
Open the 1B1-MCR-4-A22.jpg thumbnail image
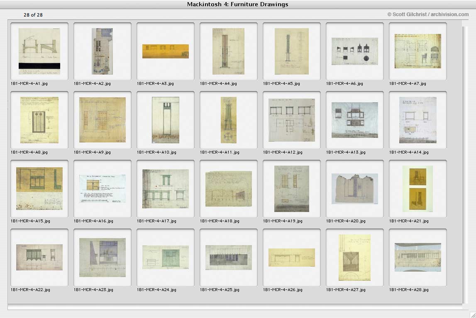pos(39,258)
